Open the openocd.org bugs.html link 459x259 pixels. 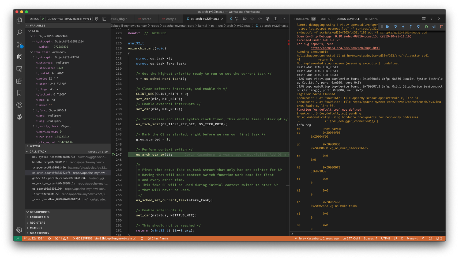345,48
